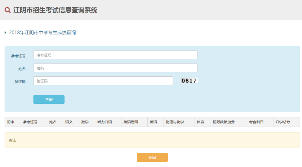Screen dimensions: 302x167
Task: Click the triangle arrow before the 2018 heading
Action: click(x=6, y=33)
